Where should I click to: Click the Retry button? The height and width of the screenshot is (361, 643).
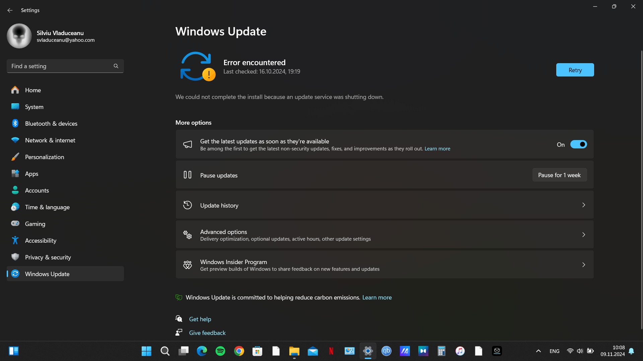point(575,70)
